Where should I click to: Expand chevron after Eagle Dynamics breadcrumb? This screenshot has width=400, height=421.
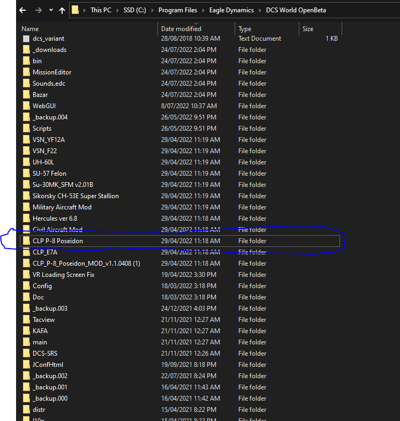(260, 10)
